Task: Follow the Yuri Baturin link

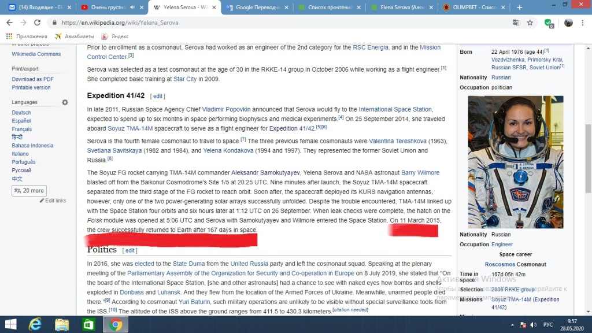Action: coord(194,302)
